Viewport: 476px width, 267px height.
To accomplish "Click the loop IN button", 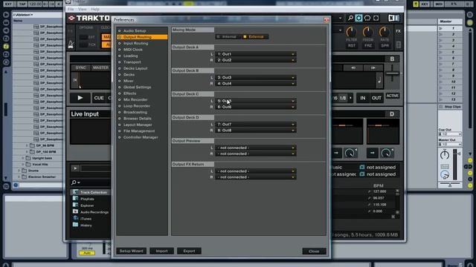I will [x=363, y=98].
